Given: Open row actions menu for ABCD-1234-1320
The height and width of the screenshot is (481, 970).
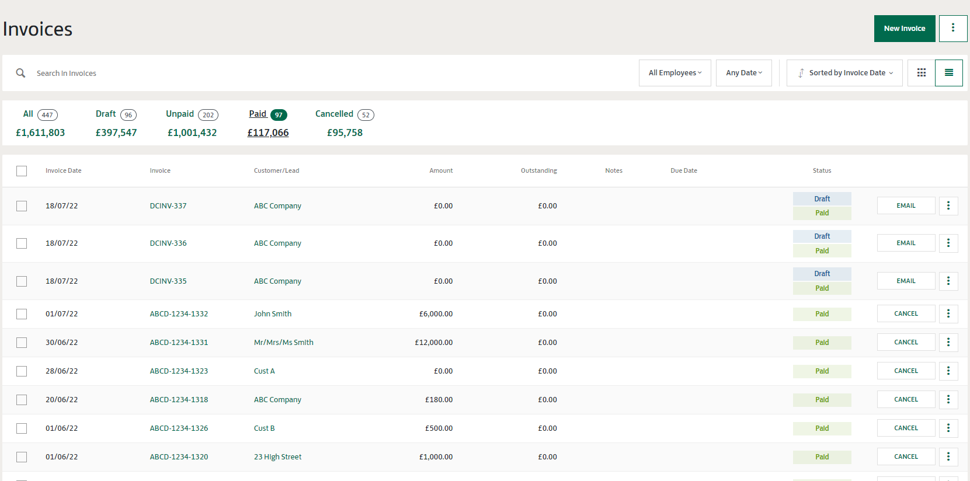Looking at the screenshot, I should (948, 457).
